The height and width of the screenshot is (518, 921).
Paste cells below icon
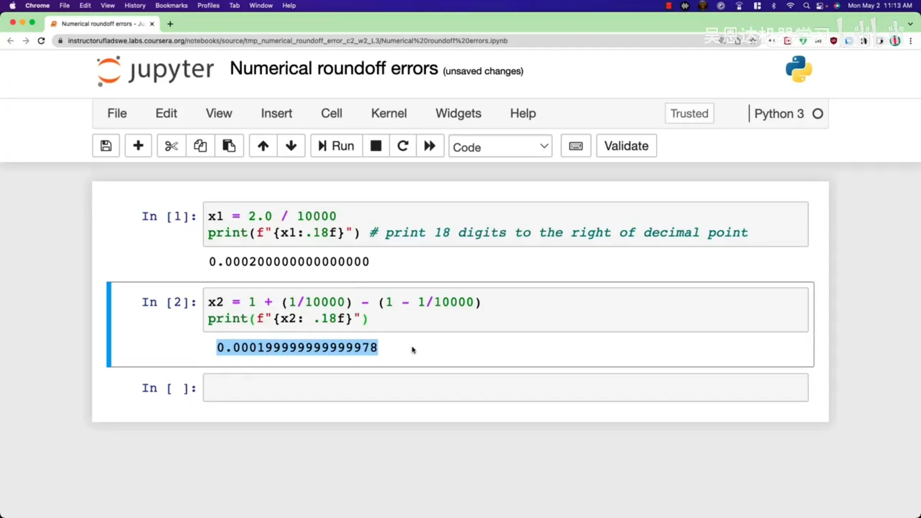click(229, 146)
